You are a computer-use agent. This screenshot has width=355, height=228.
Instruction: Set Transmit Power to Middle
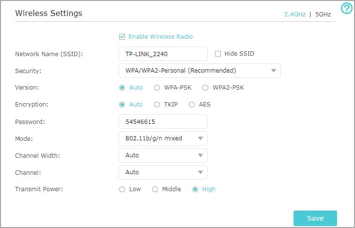tap(155, 189)
